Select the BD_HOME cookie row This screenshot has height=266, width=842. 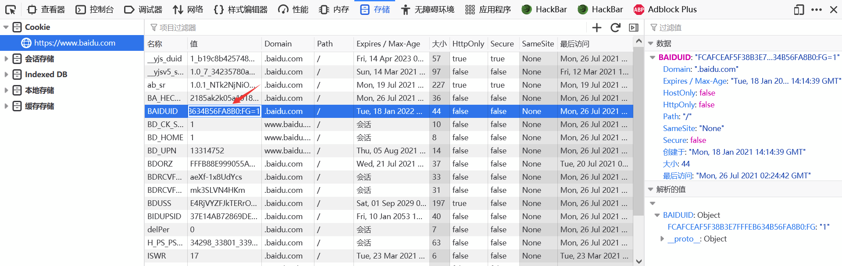(389, 138)
